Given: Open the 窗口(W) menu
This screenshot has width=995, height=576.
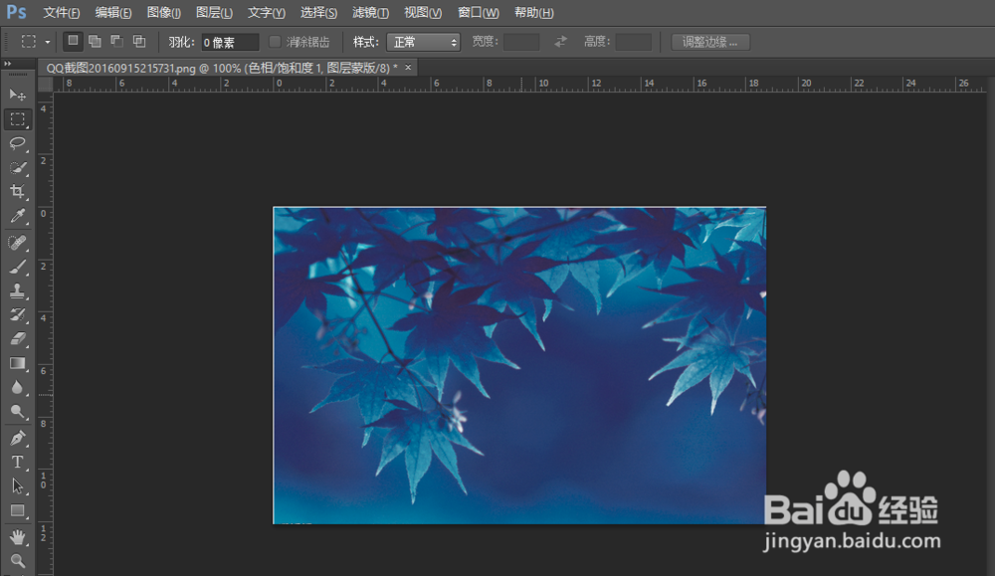Looking at the screenshot, I should coord(479,13).
